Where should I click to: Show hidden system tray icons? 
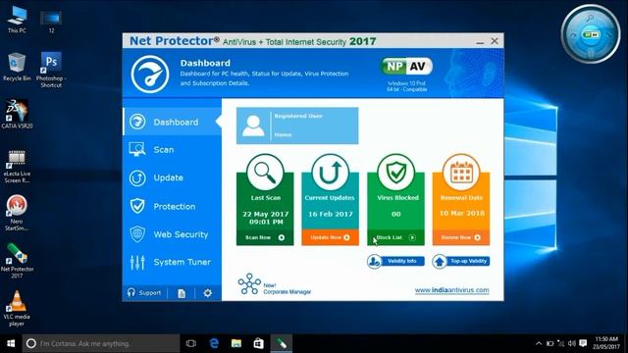point(539,343)
